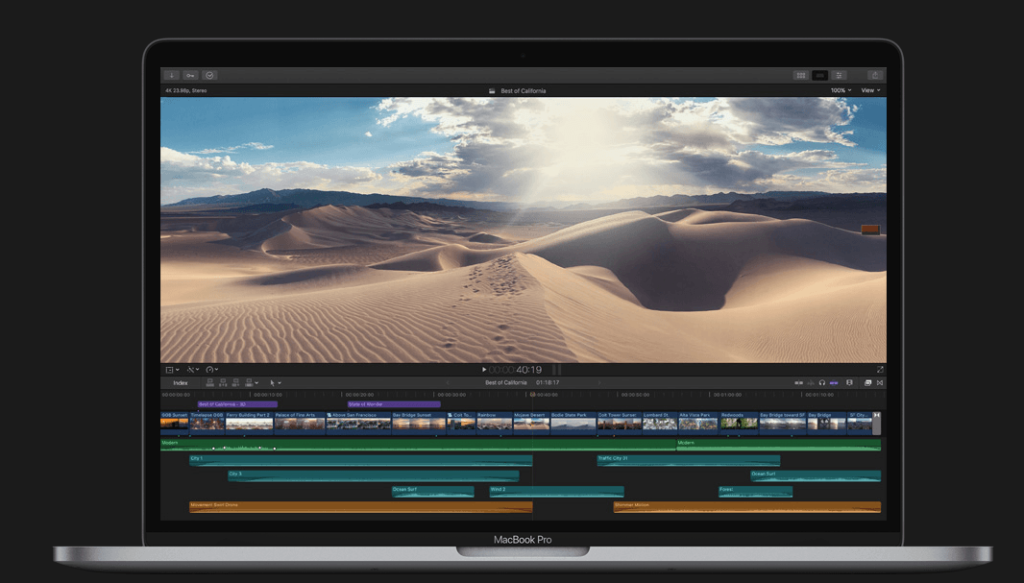The image size is (1024, 583).
Task: Go back in timeline history arrow
Action: 448,383
